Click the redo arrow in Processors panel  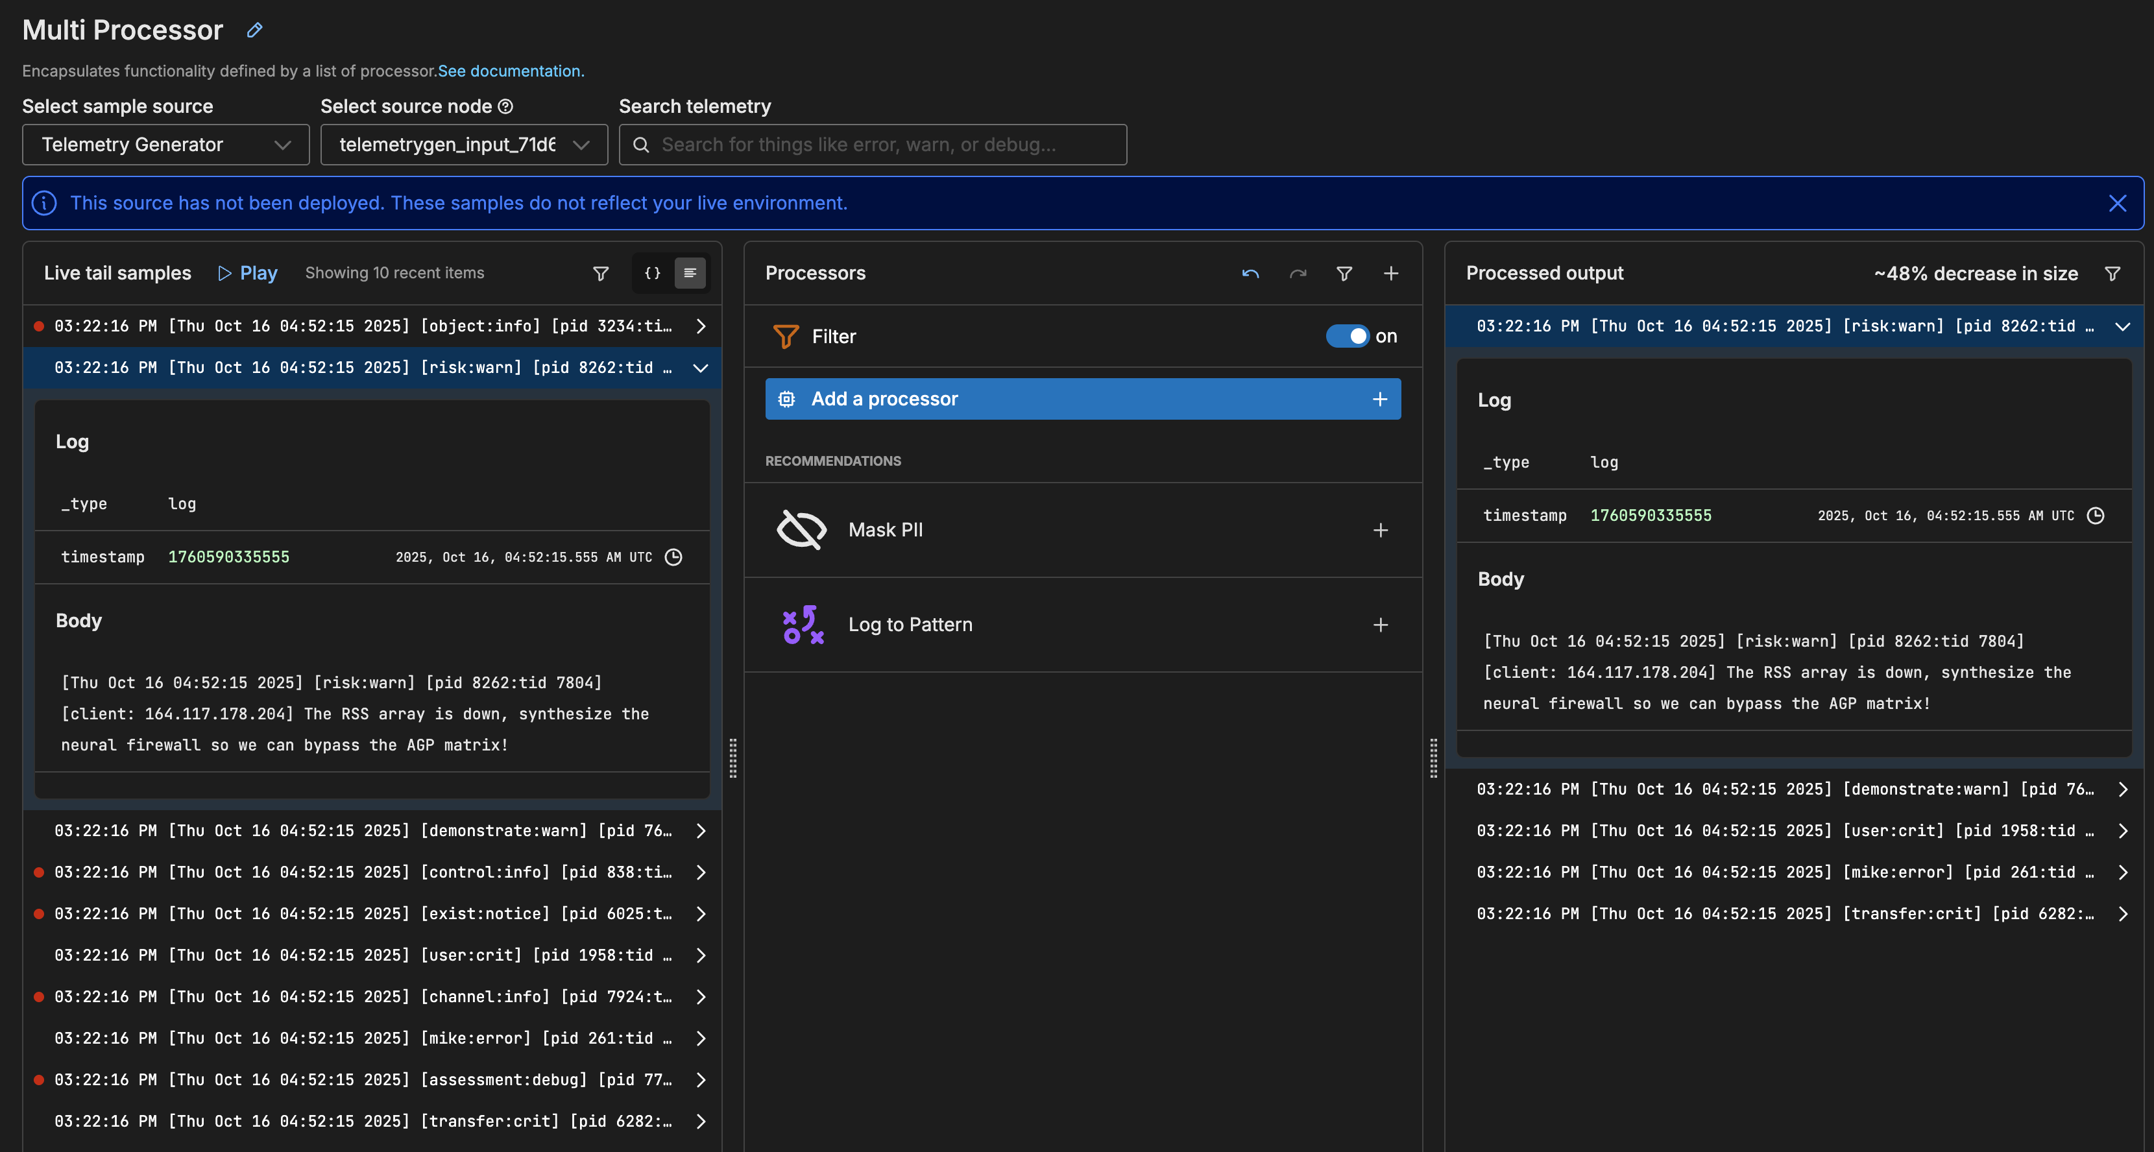(x=1298, y=273)
